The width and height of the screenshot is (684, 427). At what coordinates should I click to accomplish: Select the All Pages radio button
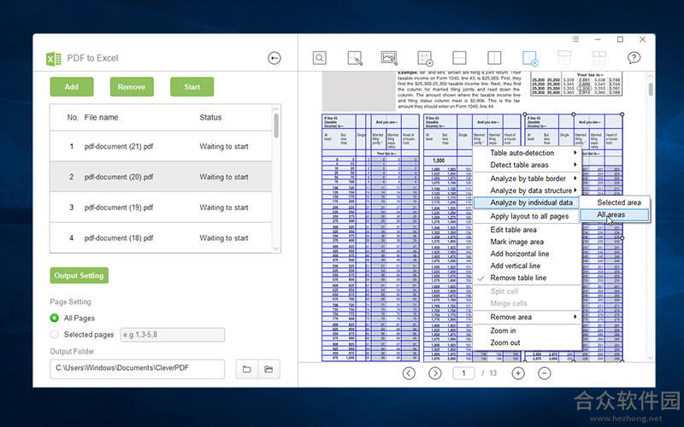[54, 318]
